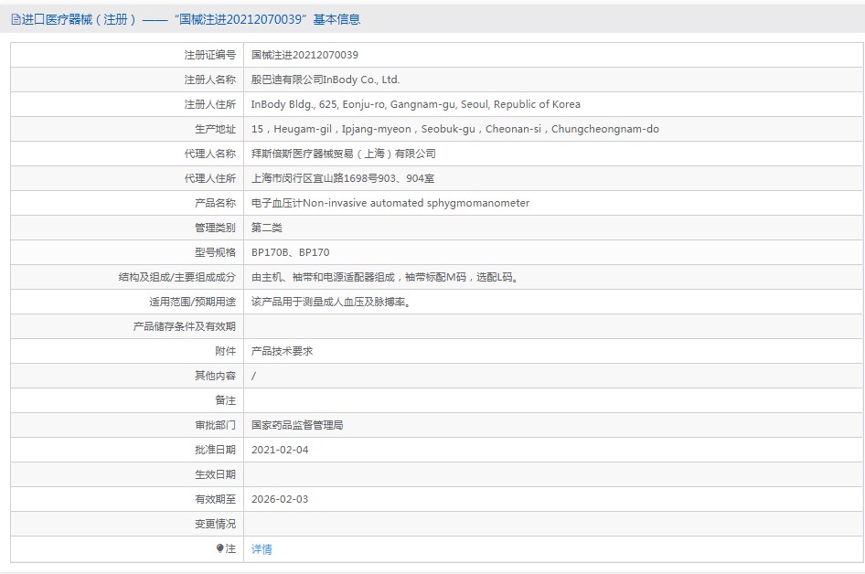Open the 详情 details link

[262, 549]
